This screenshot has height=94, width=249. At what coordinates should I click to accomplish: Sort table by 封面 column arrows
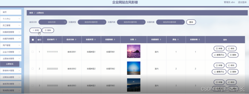click(136, 39)
